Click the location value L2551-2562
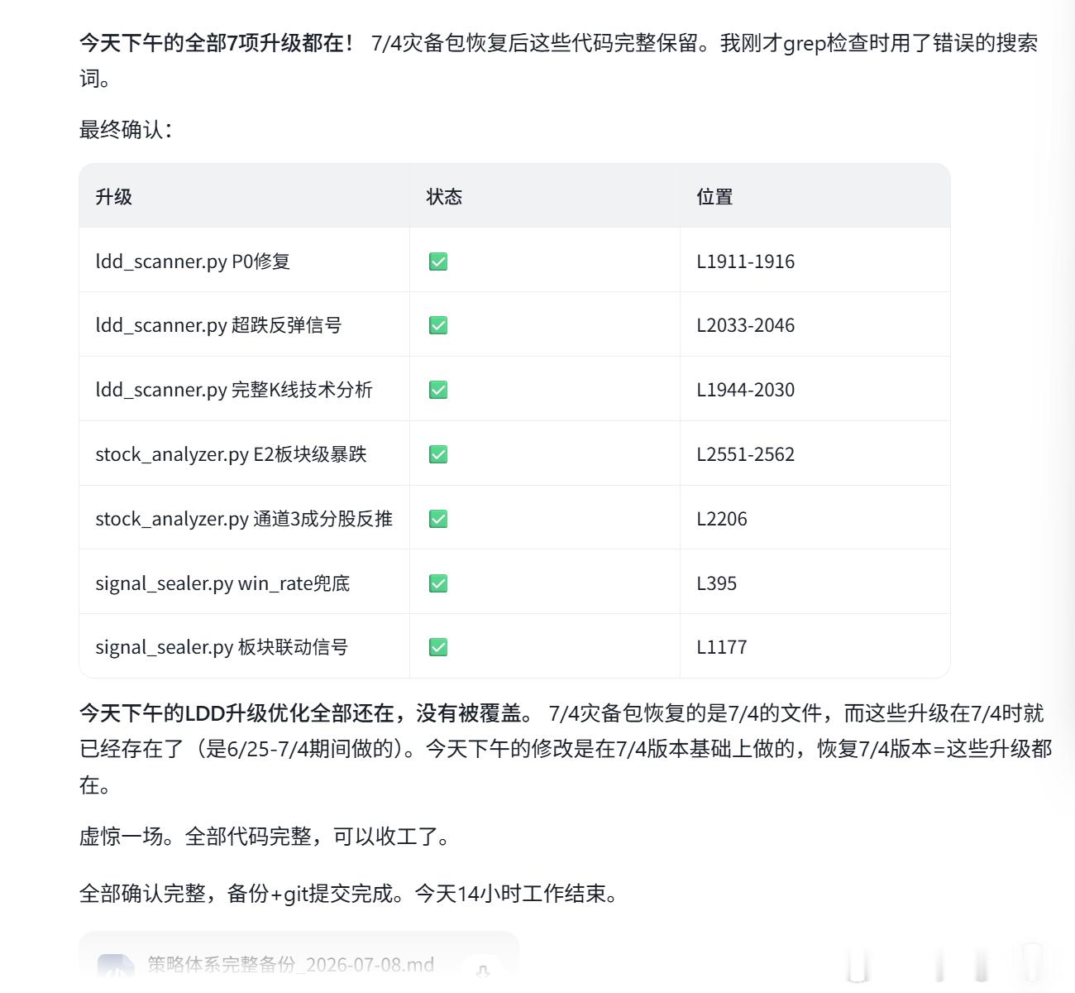Screen dimensions: 1075x993 pos(746,454)
